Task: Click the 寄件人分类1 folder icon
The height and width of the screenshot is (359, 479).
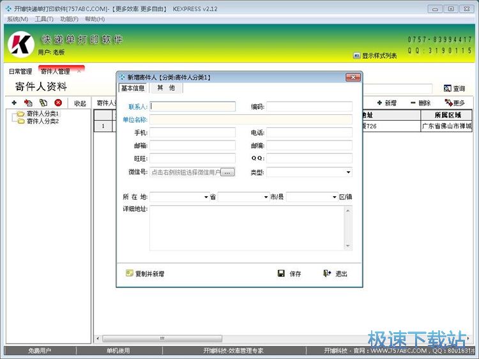Action: point(20,114)
